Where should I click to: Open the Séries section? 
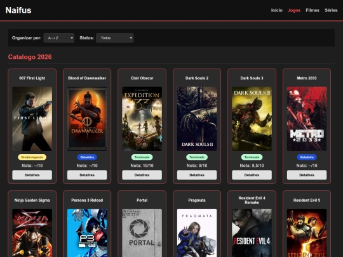click(331, 10)
